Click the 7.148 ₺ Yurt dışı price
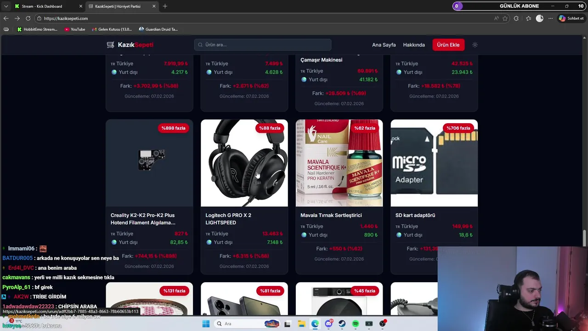Image resolution: width=588 pixels, height=331 pixels. [275, 242]
